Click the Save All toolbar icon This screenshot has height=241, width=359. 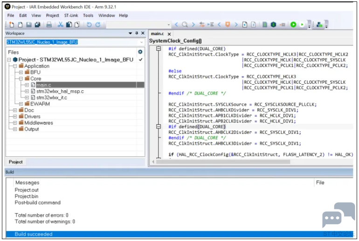(37, 25)
